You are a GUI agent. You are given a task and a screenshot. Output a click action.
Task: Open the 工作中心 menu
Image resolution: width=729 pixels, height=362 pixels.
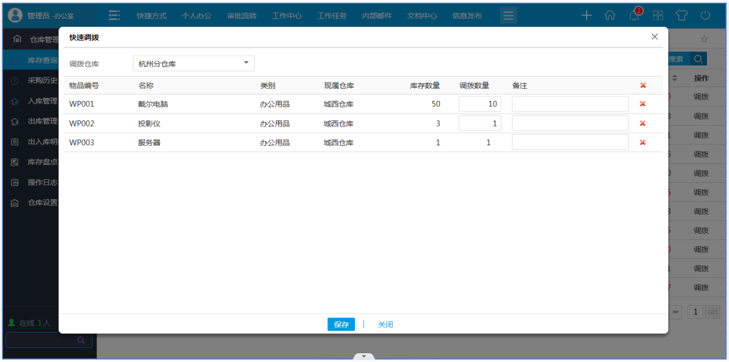[x=287, y=16]
